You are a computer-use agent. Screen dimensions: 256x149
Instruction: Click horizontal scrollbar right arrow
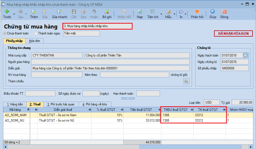[x=251, y=147]
